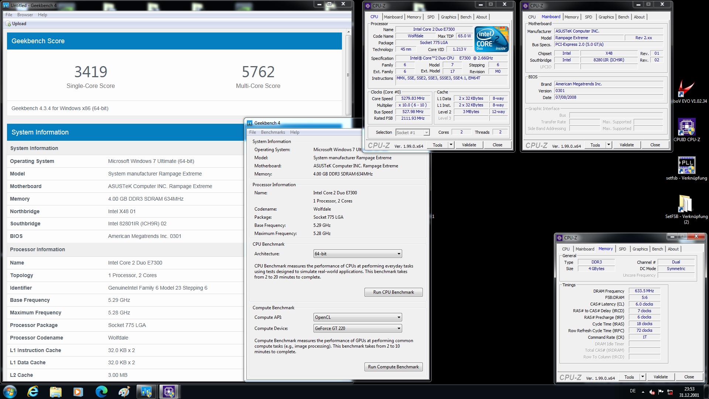Click the first CPU-Z window title icon
The height and width of the screenshot is (399, 709).
(x=368, y=6)
